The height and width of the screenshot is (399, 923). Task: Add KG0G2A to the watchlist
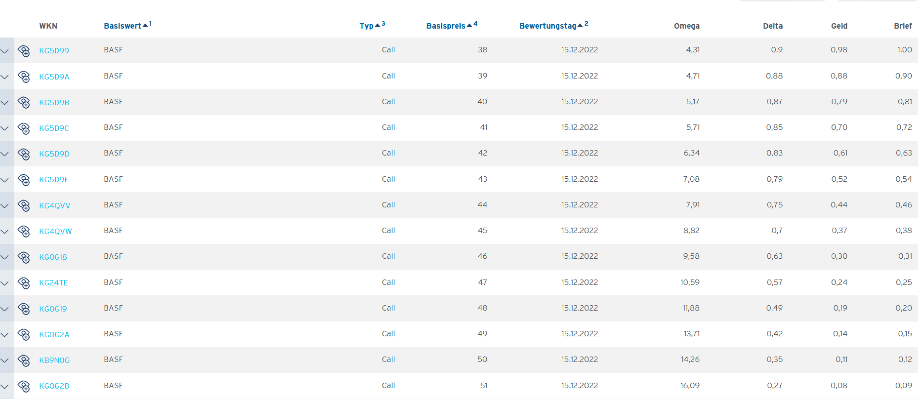24,334
